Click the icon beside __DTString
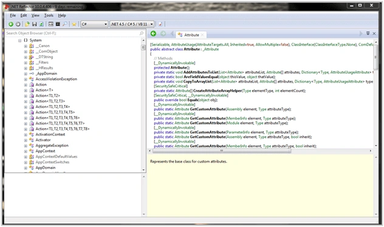Screen dimensions: 384x227 pos(32,57)
